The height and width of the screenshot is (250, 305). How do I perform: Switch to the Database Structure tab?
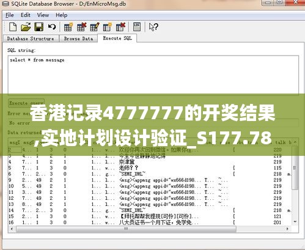pos(31,39)
